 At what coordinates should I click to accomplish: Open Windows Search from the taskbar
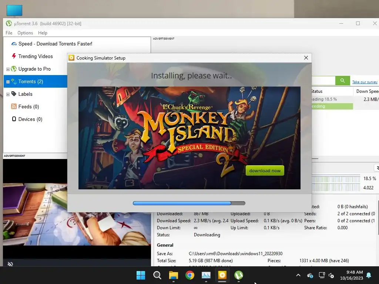[157, 275]
